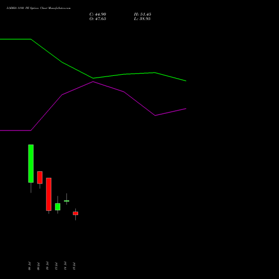This screenshot has height=279, width=279.
Task: Click the last small red candlestick
Action: [75, 213]
